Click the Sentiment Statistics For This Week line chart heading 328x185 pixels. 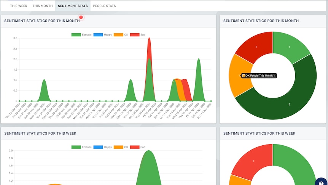[40, 134]
